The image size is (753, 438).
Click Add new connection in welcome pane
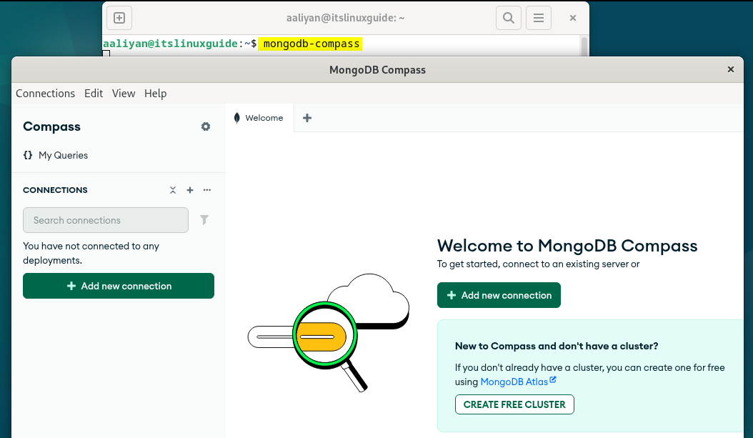pyautogui.click(x=499, y=295)
